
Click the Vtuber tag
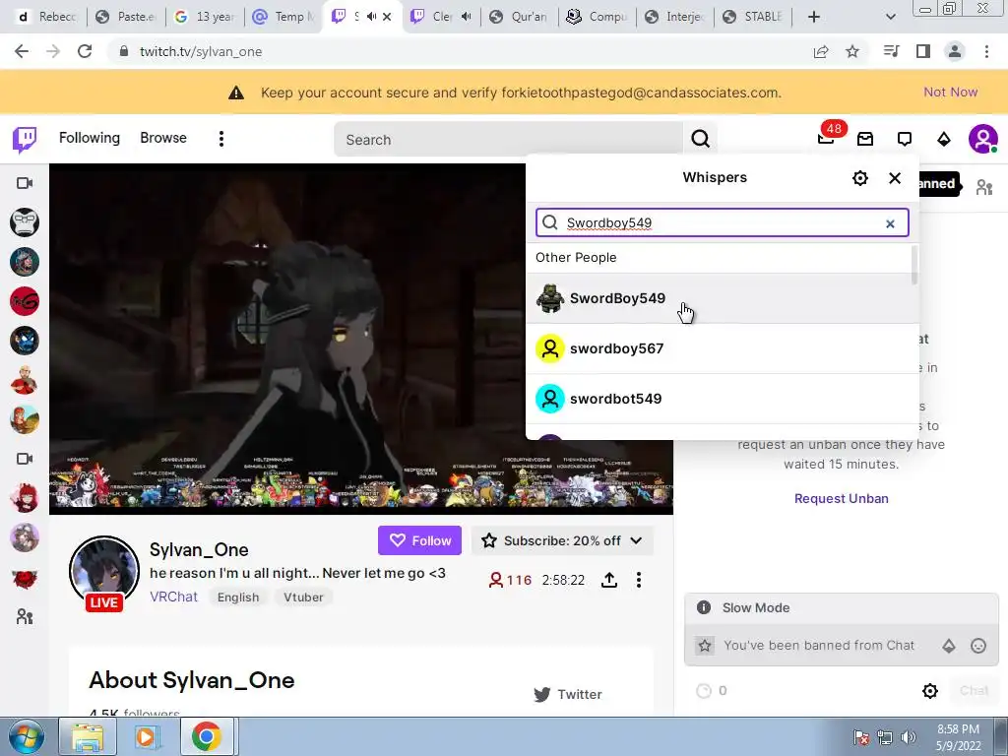pos(303,598)
